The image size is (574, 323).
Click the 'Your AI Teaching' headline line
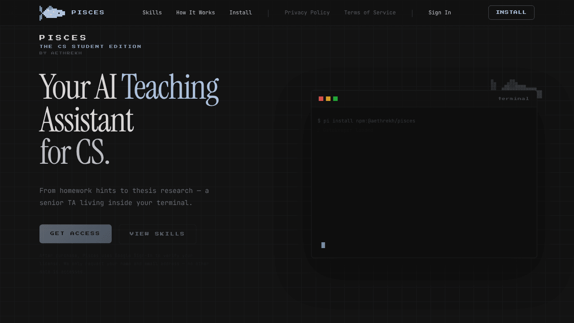point(129,88)
